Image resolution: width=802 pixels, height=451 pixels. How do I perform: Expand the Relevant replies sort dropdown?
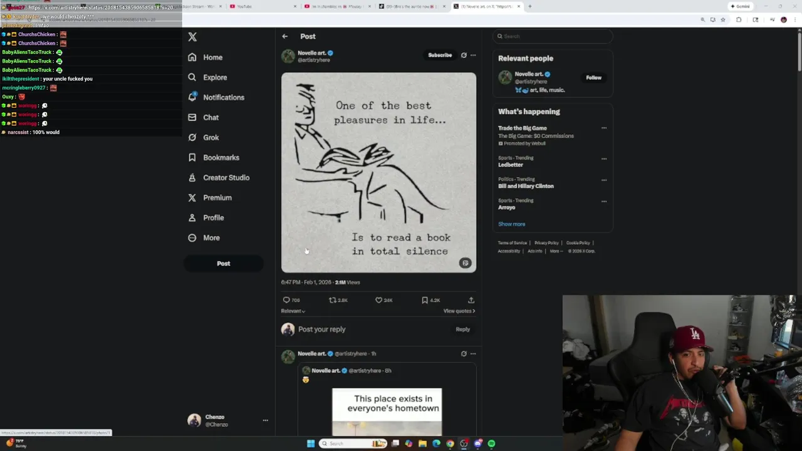coord(293,311)
